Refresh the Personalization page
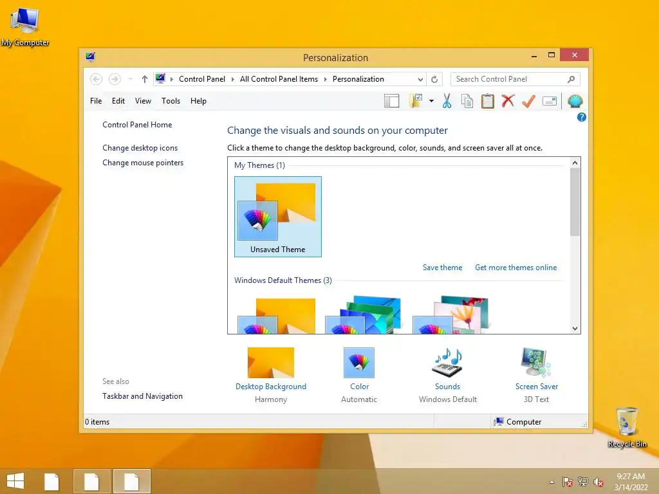659x494 pixels. click(x=434, y=79)
